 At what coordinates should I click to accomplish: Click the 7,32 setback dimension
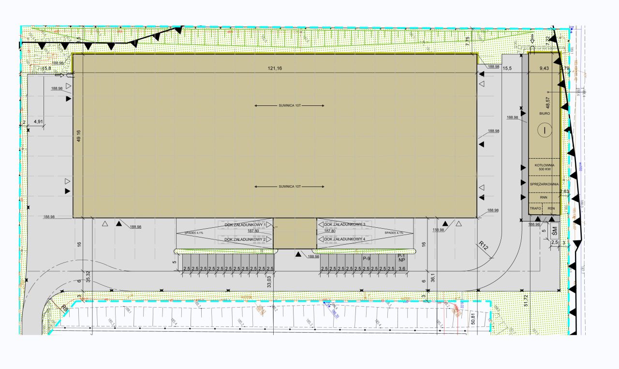click(x=548, y=42)
